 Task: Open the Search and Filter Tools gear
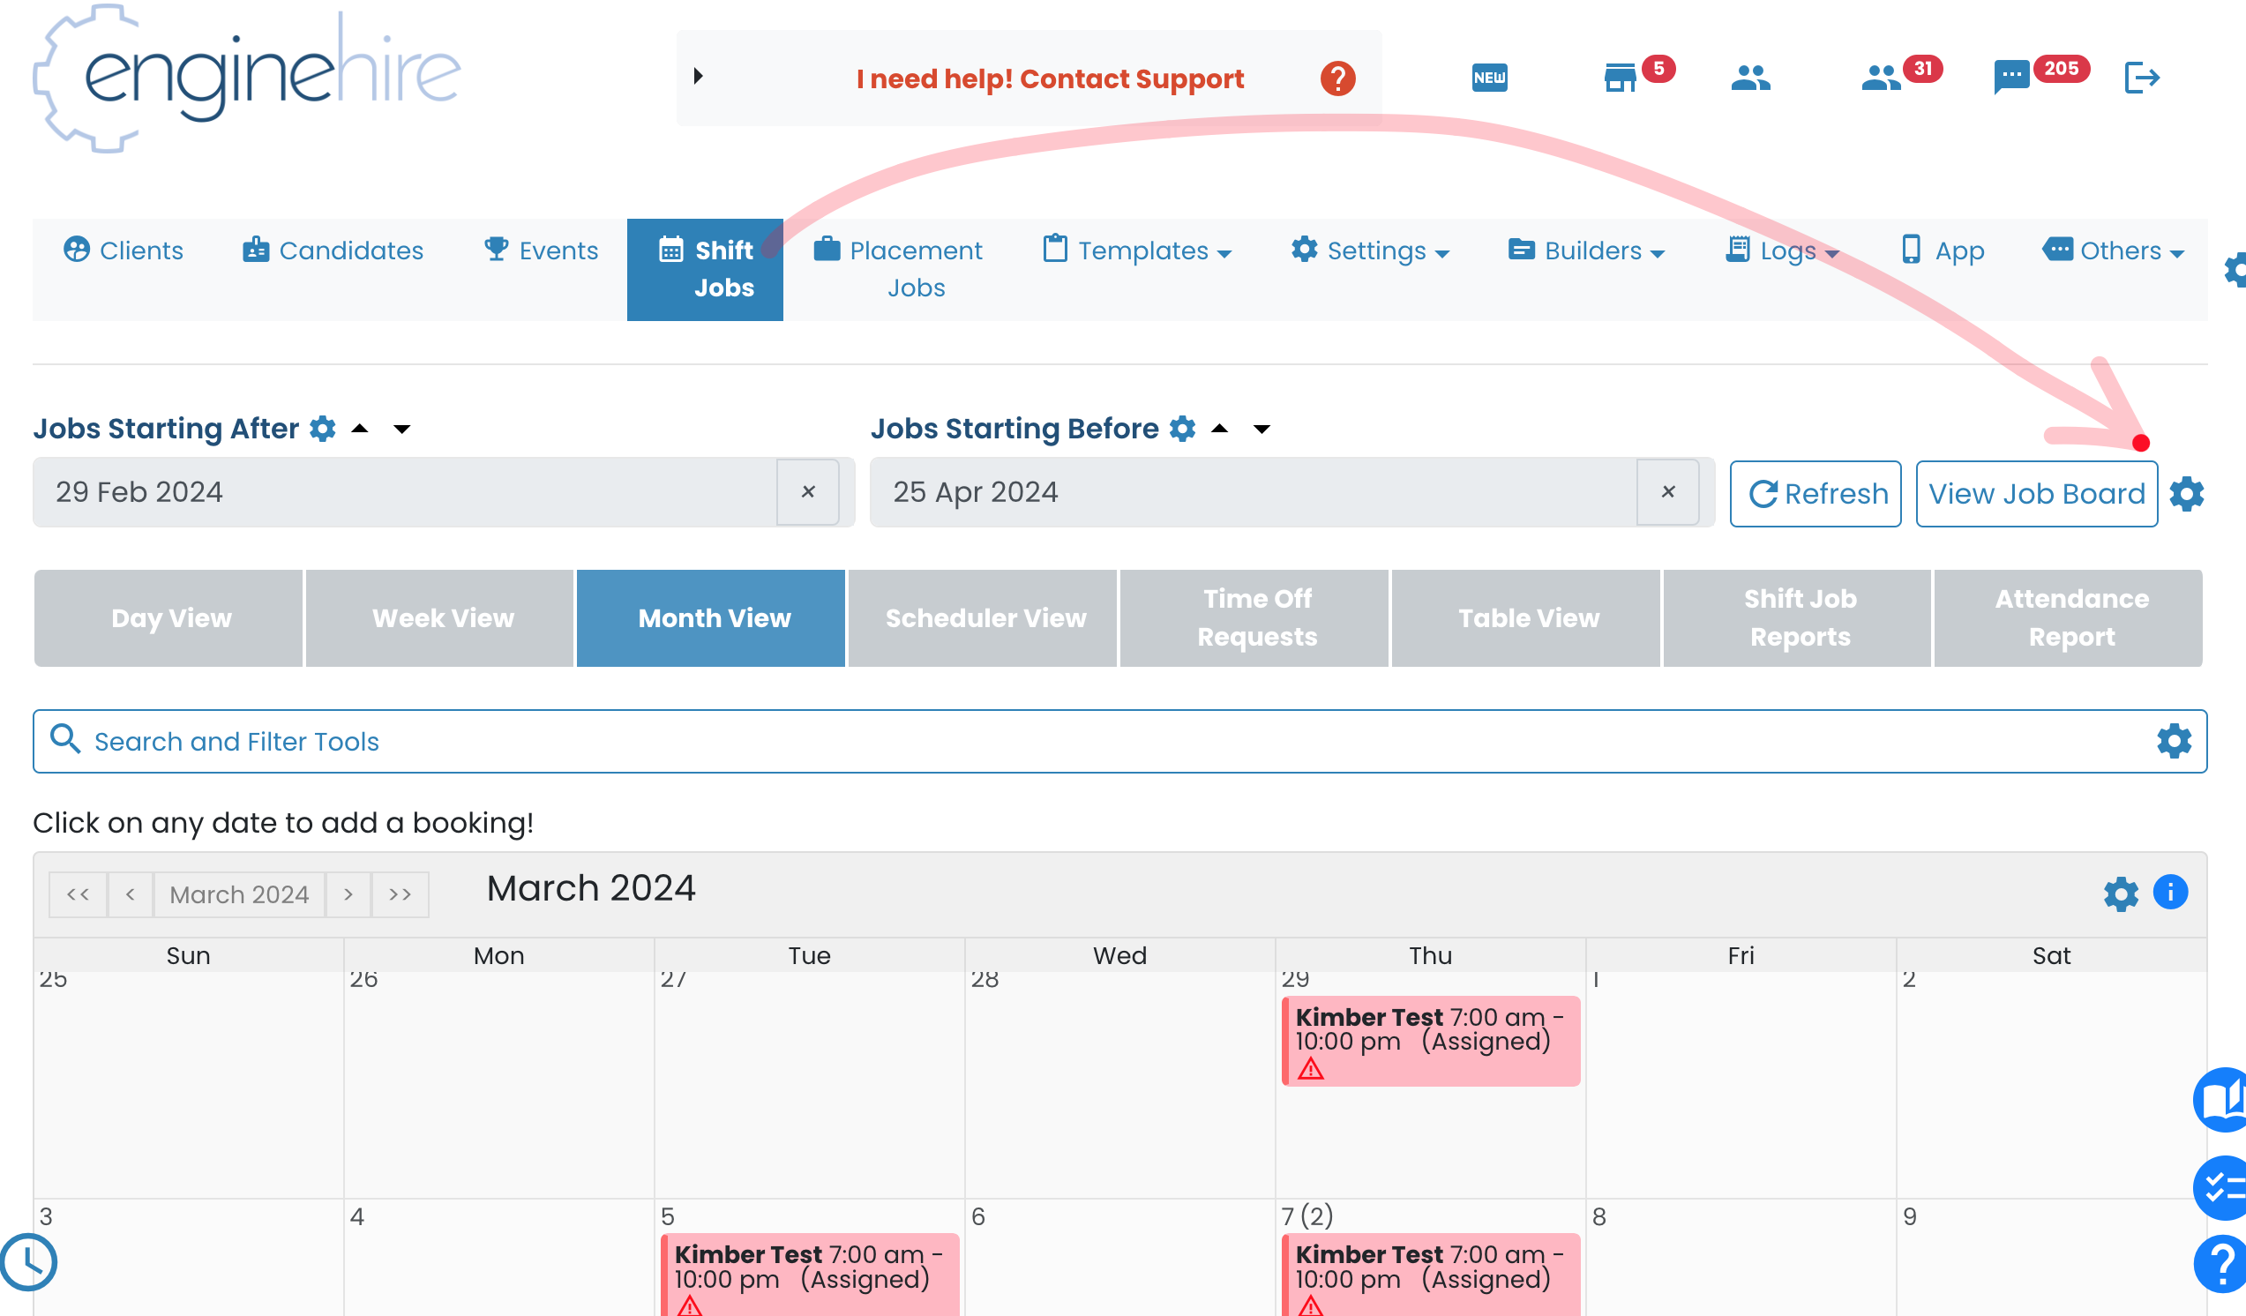(2174, 740)
